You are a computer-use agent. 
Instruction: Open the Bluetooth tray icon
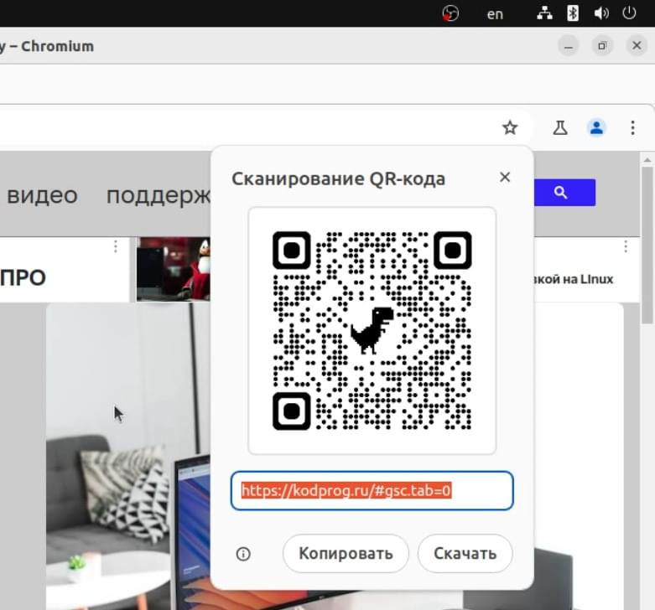(x=572, y=13)
